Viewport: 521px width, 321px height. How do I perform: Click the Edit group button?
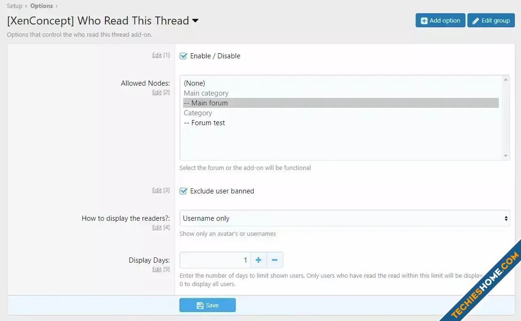click(x=491, y=20)
